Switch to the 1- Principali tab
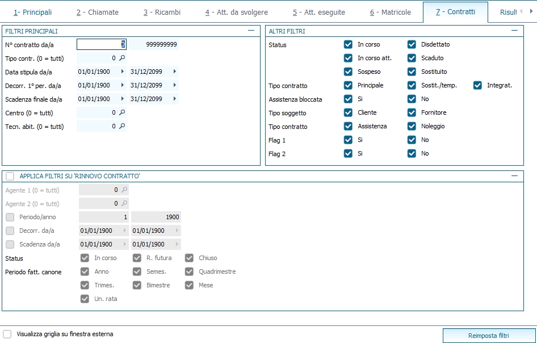Viewport: 537px width, 343px height. [33, 12]
